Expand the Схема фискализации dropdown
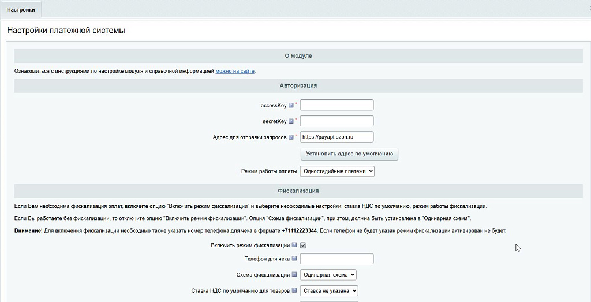Screen dimensions: 591x302 [x=328, y=275]
